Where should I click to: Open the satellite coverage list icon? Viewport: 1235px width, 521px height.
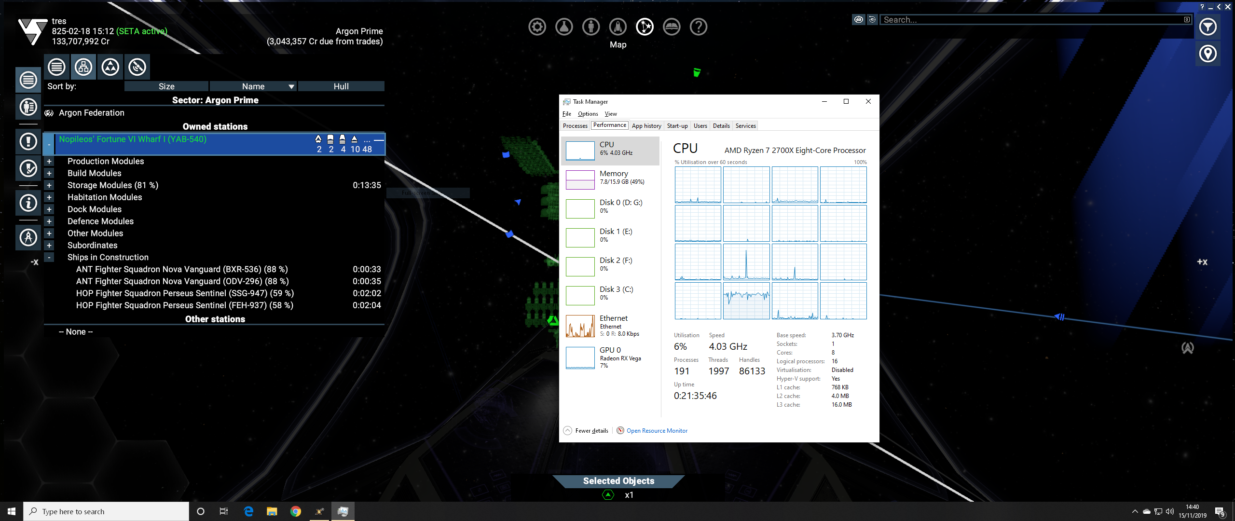tap(137, 67)
